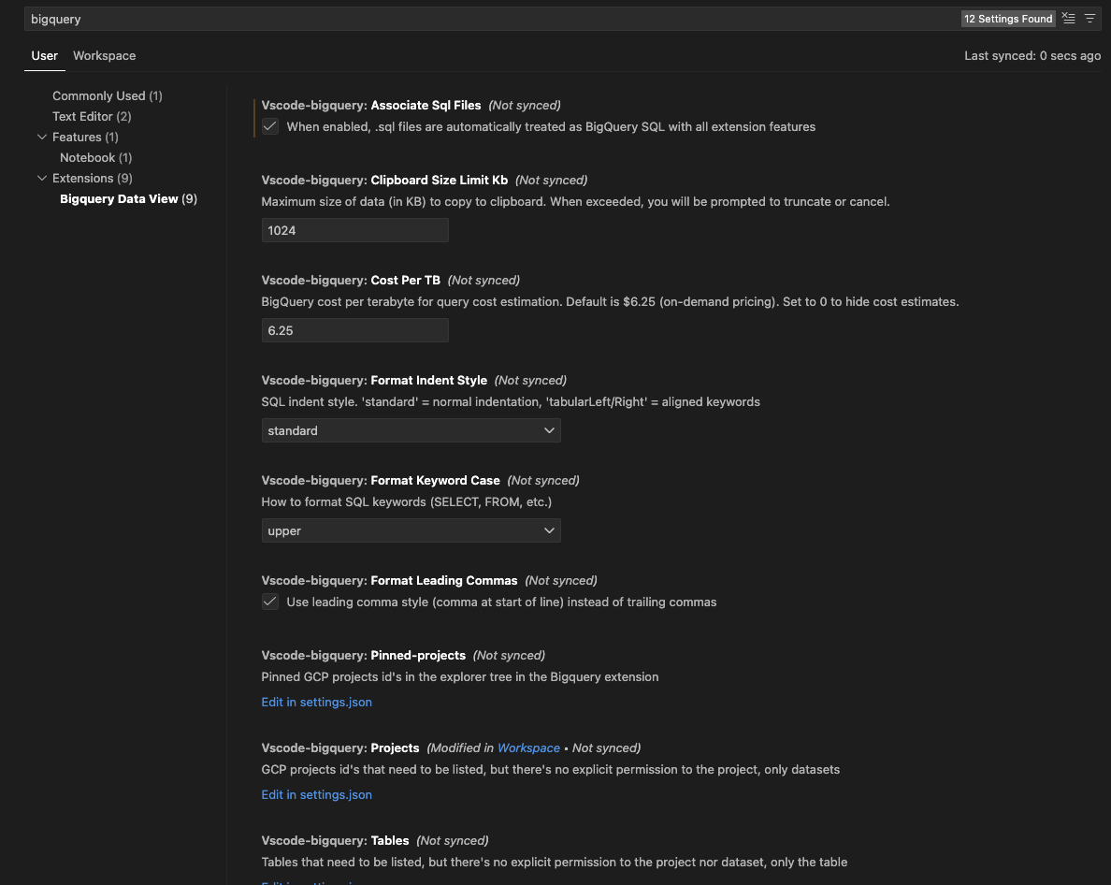Follow the Workspace link in Projects setting
This screenshot has height=885, width=1111.
tap(528, 747)
